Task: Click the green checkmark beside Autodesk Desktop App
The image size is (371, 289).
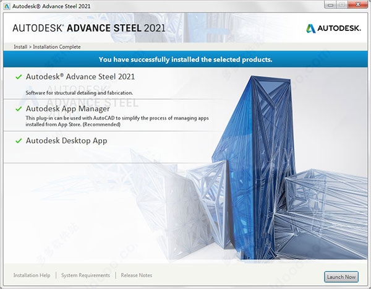Action: [19, 140]
